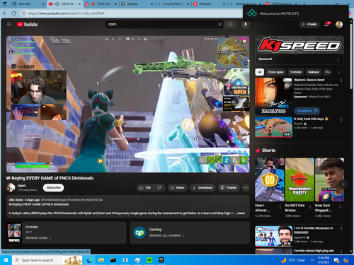The width and height of the screenshot is (354, 265).
Task: Show more filter chips with the arrow
Action: click(338, 72)
